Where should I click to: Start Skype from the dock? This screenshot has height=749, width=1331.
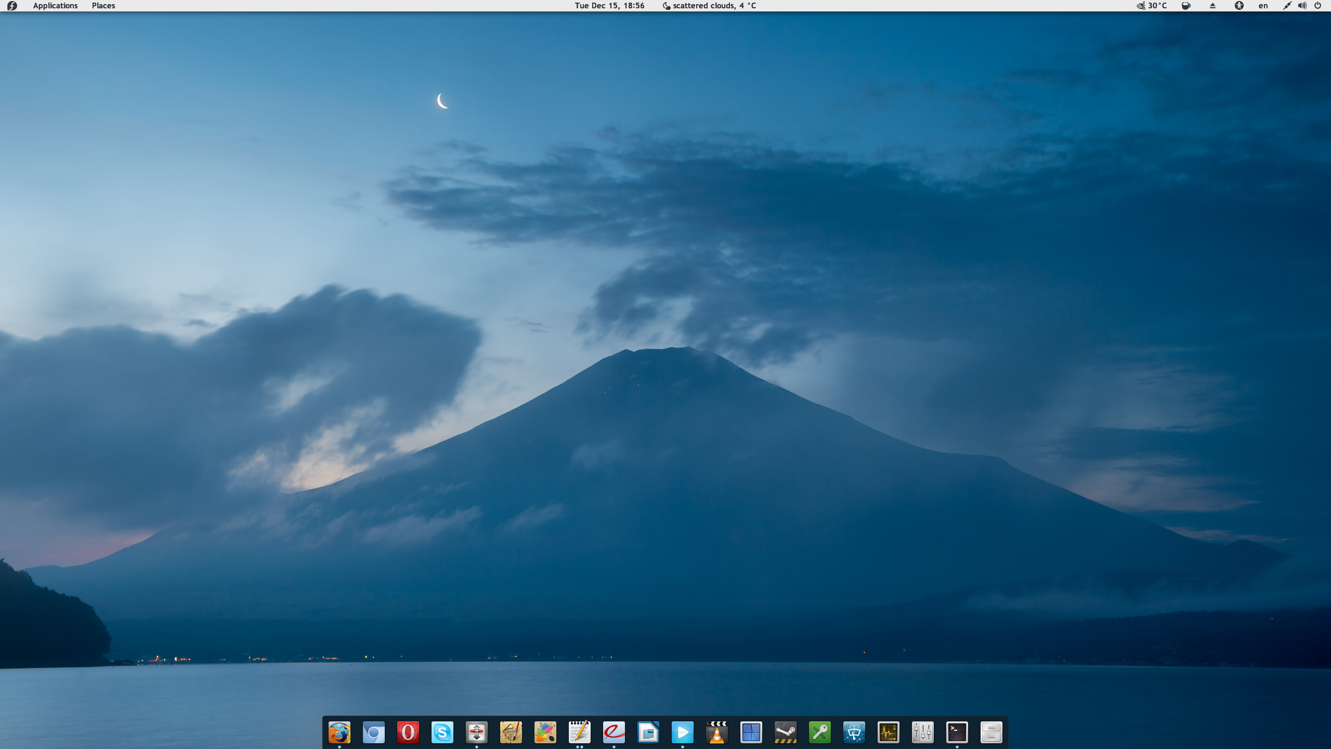(x=442, y=732)
